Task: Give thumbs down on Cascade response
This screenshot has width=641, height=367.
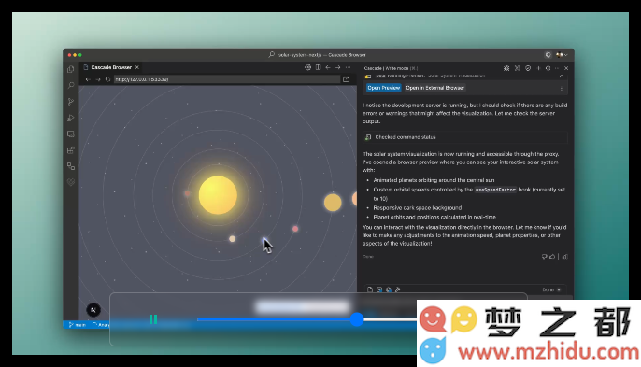Action: [545, 257]
